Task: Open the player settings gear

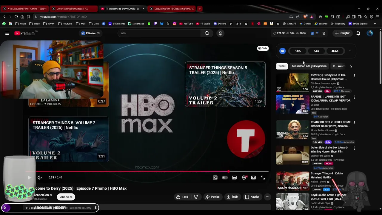Action: pos(244,177)
